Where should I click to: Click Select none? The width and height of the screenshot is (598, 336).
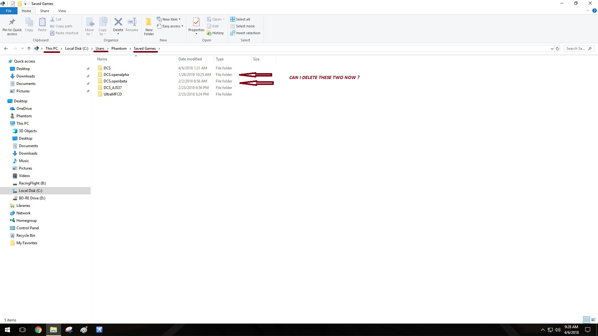click(x=242, y=26)
